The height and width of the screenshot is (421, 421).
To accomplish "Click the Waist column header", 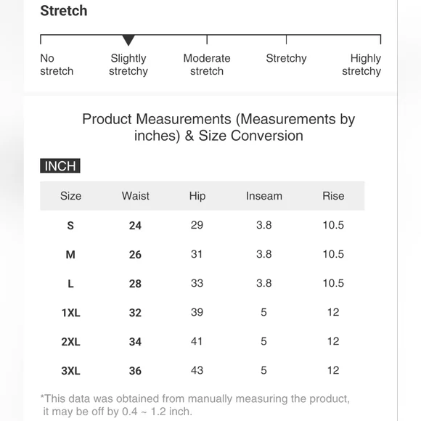I will (x=135, y=196).
